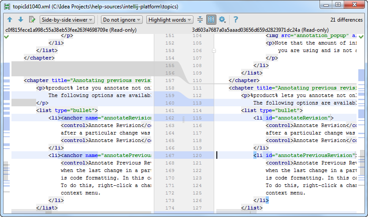Click the 21 differences counter
The height and width of the screenshot is (217, 368).
tap(346, 20)
